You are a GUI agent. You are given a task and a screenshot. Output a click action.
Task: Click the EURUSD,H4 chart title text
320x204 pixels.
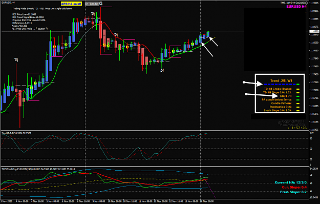coord(8,2)
